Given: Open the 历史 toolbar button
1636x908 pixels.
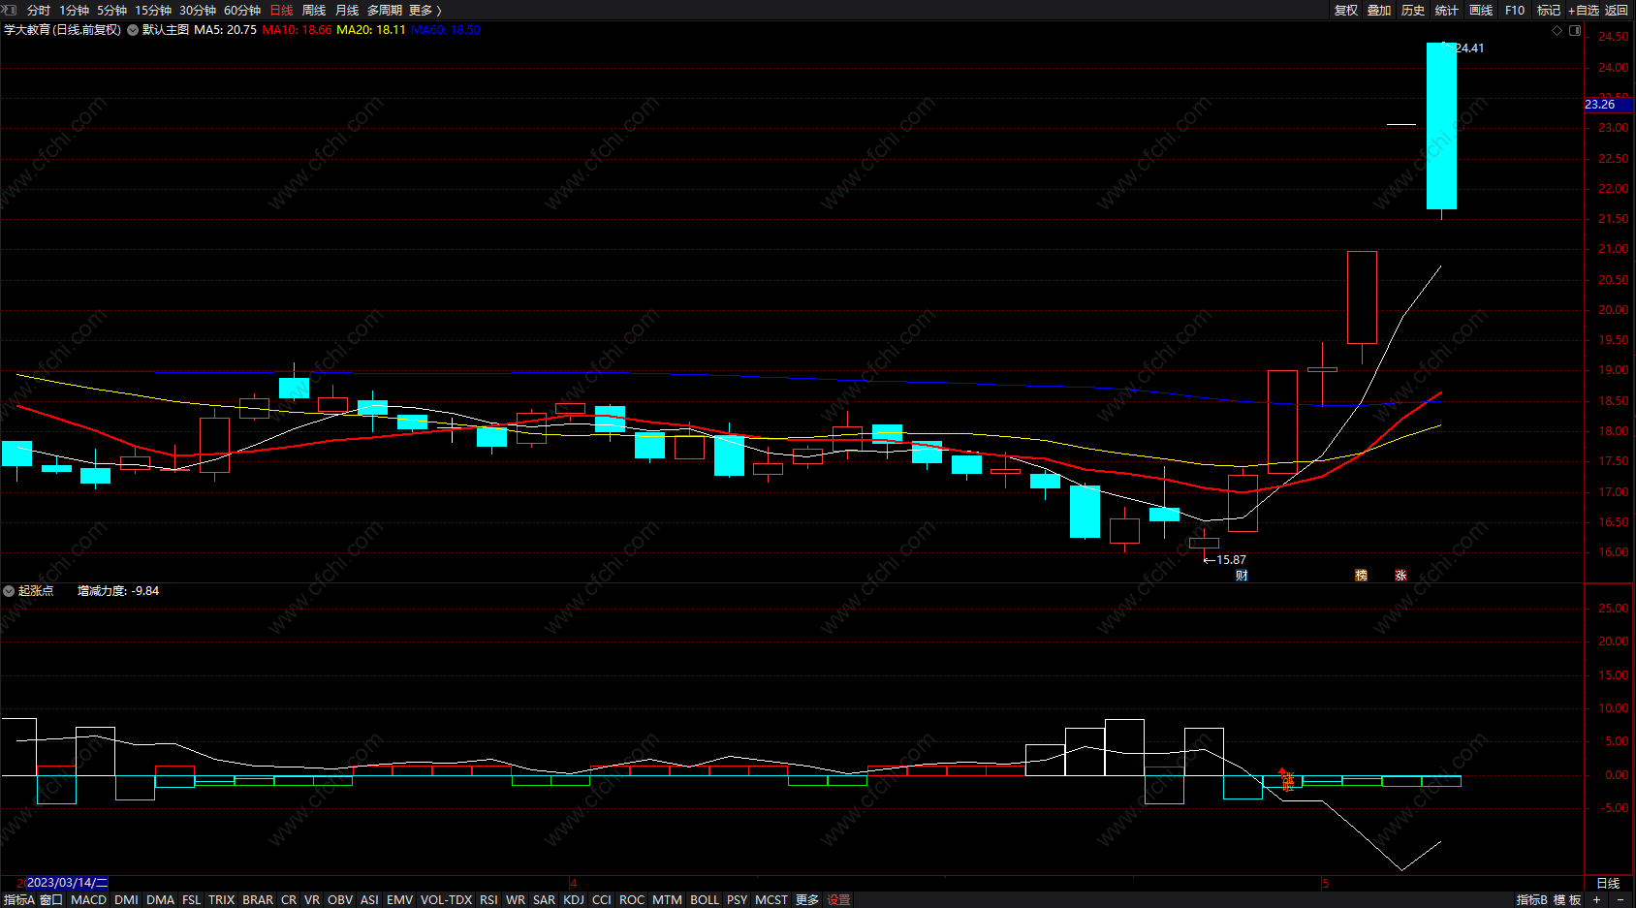Looking at the screenshot, I should tap(1413, 10).
